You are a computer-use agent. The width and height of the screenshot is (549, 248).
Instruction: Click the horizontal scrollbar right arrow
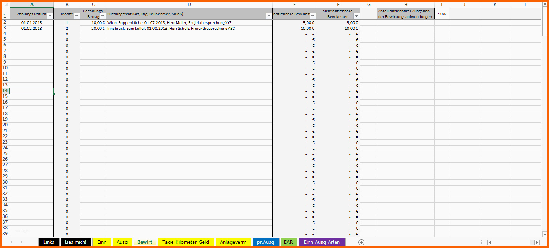pos(537,242)
